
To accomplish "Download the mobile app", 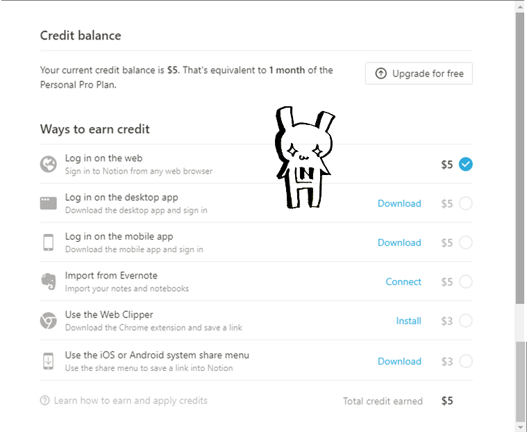I will pos(399,242).
